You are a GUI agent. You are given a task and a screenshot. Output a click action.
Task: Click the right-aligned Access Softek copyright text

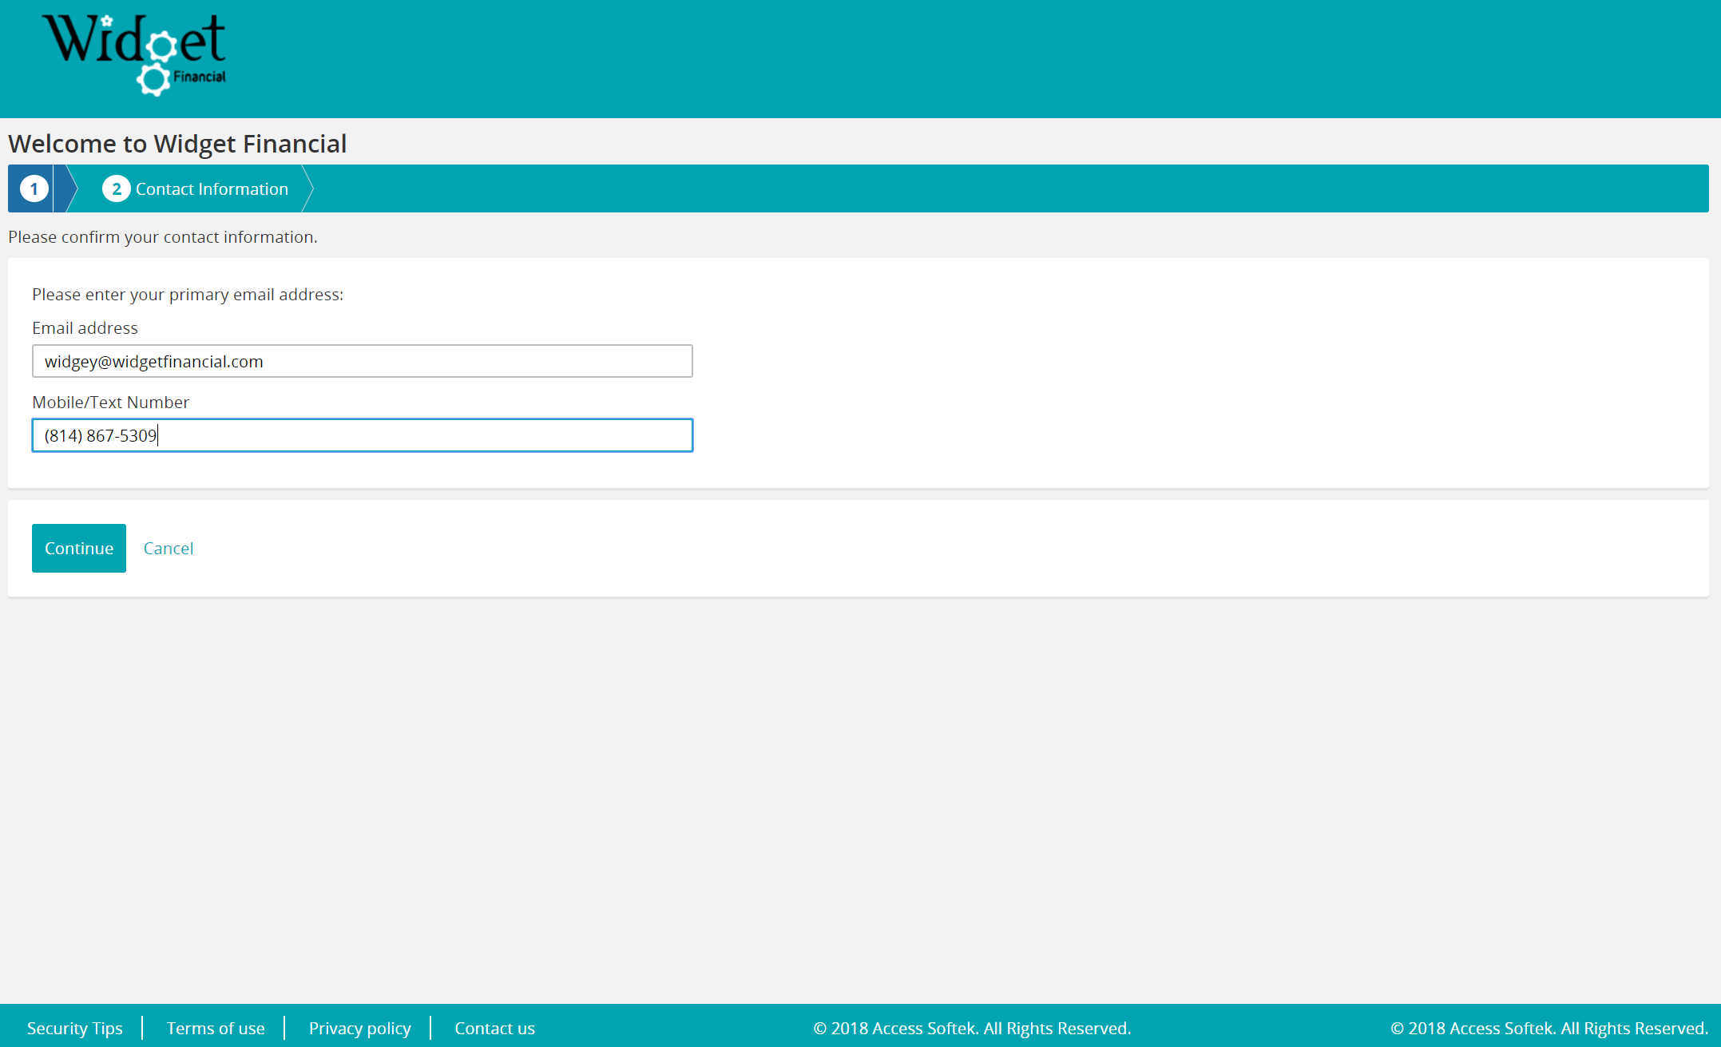pyautogui.click(x=1549, y=1028)
